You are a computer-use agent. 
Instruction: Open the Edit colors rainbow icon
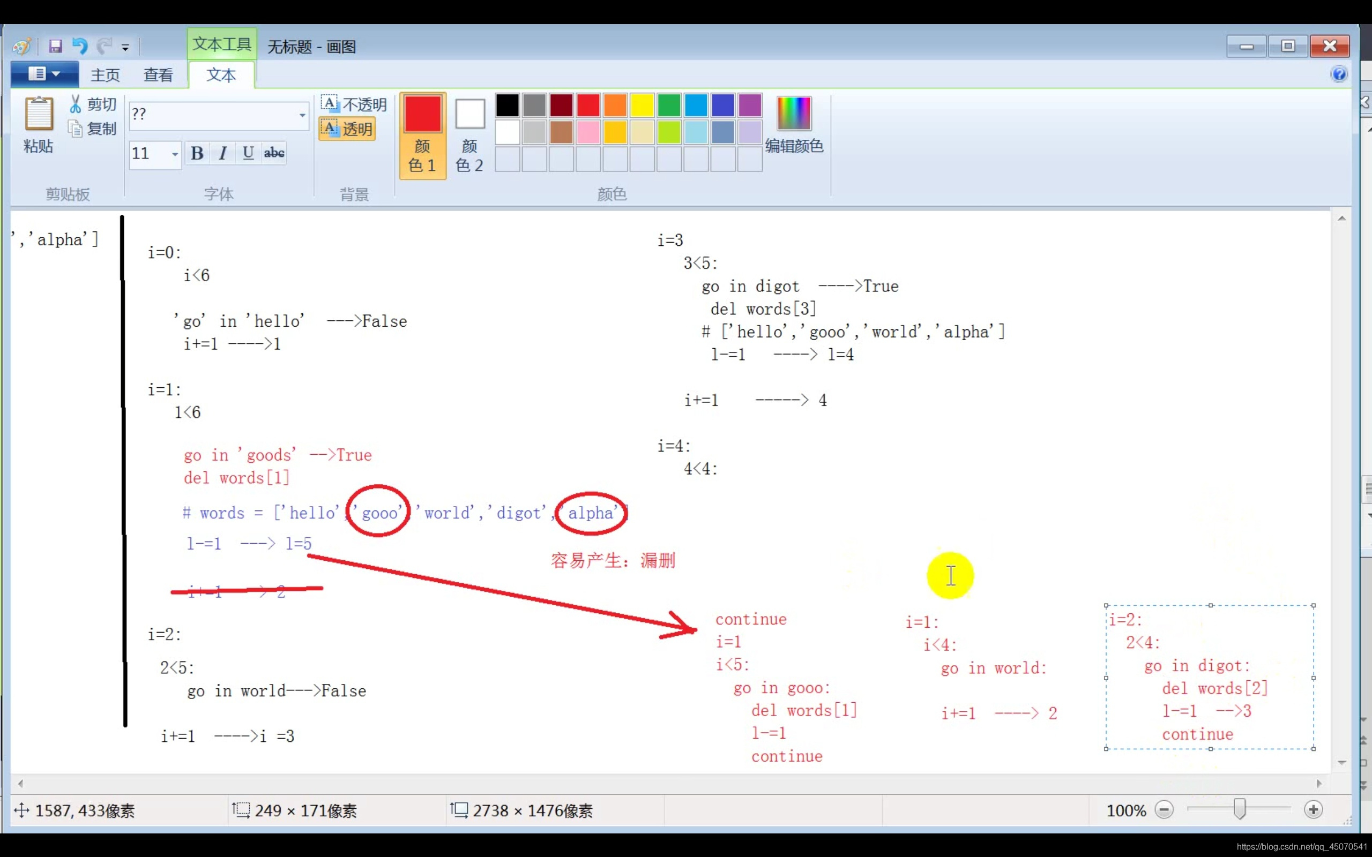(793, 114)
